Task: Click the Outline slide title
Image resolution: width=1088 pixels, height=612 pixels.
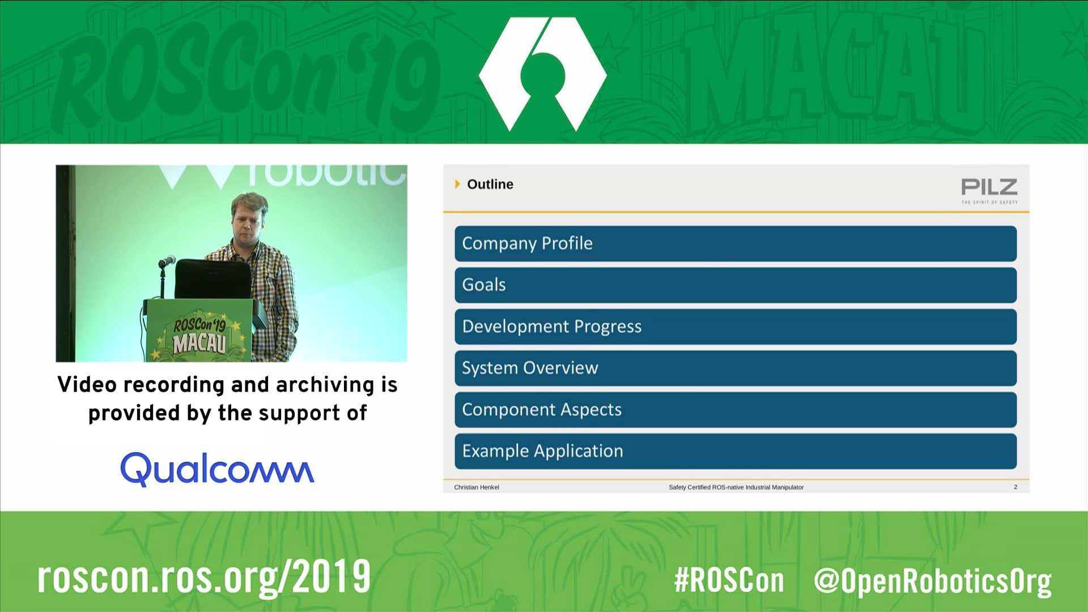Action: coord(490,184)
